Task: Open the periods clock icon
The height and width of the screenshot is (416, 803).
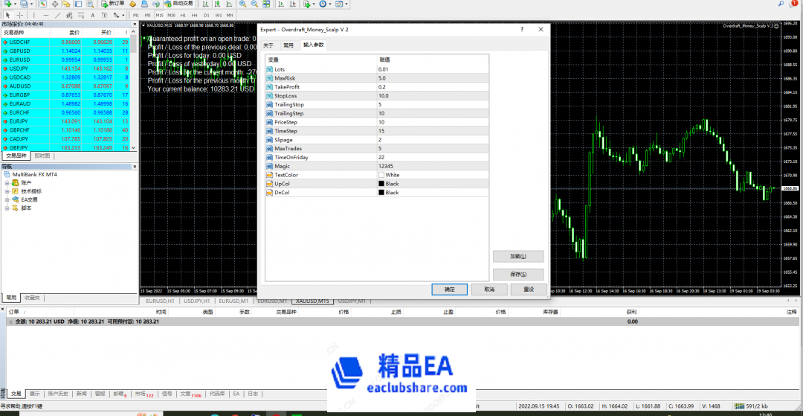Action: coord(323,4)
